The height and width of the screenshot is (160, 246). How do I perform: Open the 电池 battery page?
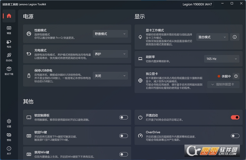9,44
